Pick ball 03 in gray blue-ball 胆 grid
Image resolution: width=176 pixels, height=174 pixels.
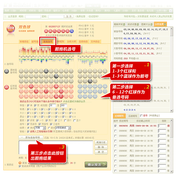pyautogui.click(x=90, y=71)
